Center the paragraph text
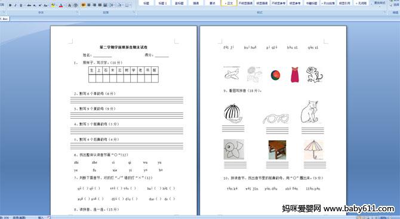The width and height of the screenshot is (400, 219). (89, 5)
